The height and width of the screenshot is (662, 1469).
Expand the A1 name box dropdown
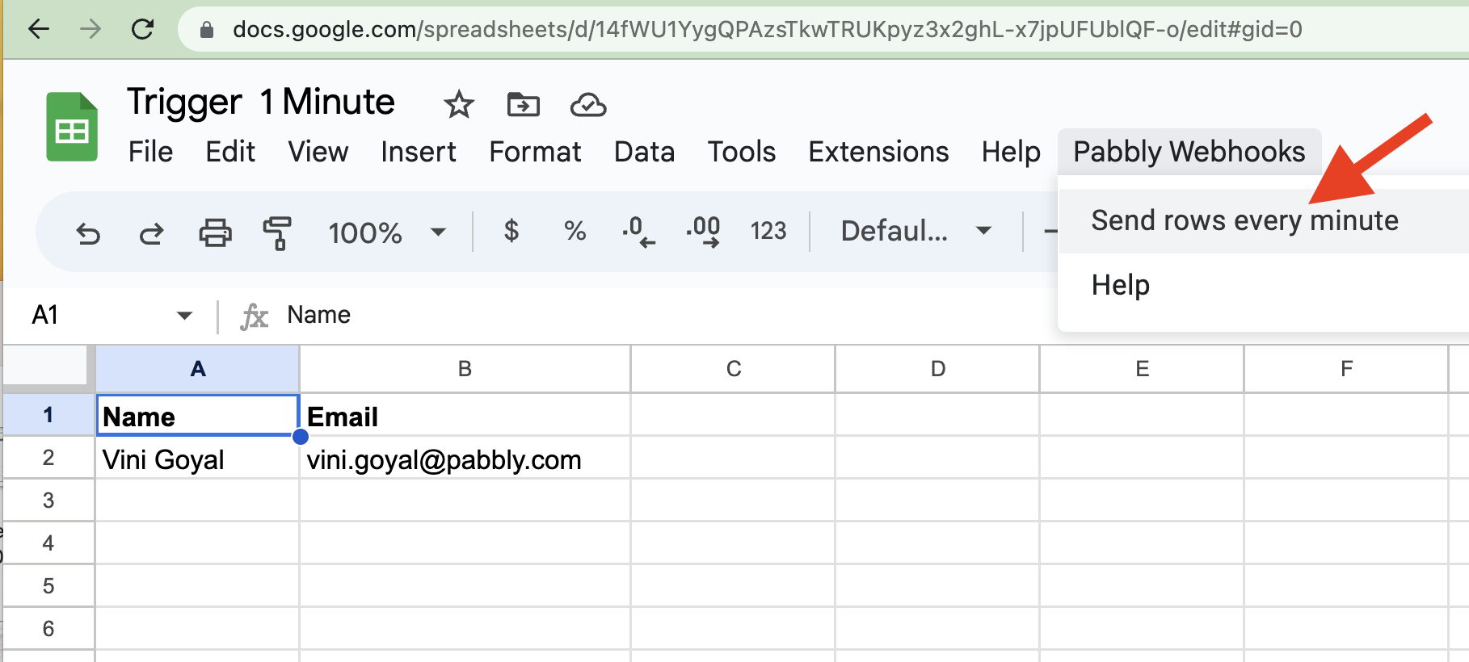pos(185,316)
